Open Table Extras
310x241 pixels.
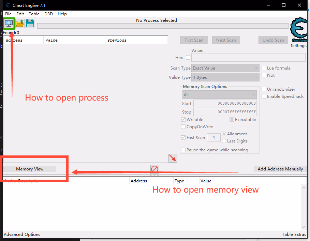pos(294,234)
